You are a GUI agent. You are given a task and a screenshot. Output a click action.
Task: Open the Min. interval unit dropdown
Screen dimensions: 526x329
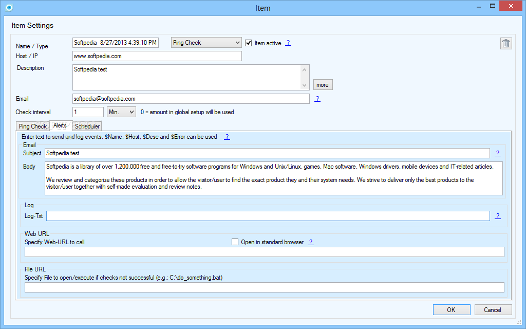point(121,112)
